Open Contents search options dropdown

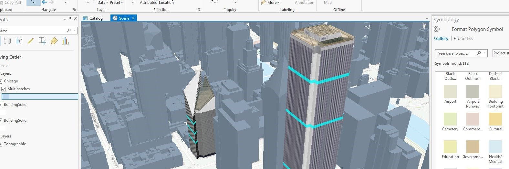(75, 31)
